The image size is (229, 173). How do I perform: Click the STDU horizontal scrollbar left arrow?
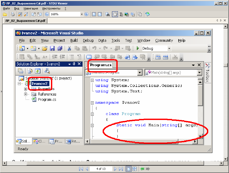(4, 163)
